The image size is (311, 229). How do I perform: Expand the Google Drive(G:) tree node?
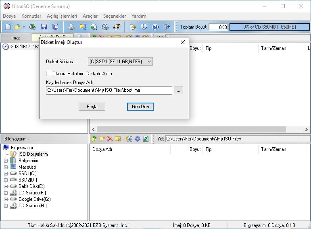point(6,199)
